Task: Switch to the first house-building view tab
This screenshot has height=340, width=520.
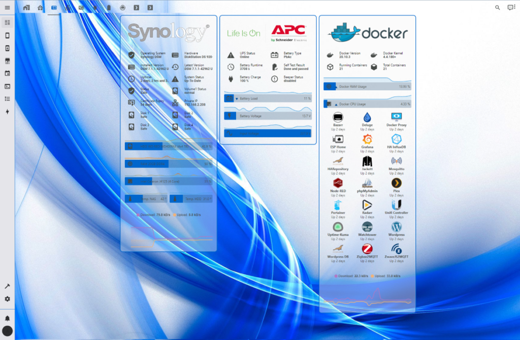Action: pyautogui.click(x=26, y=8)
